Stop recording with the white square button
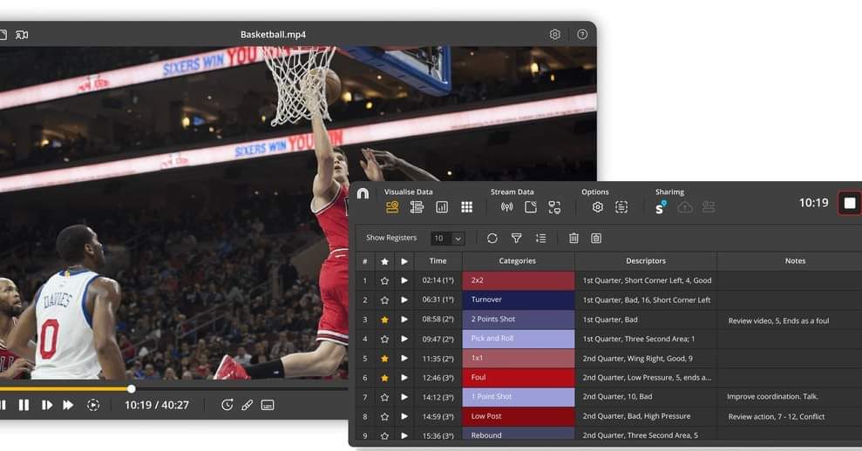This screenshot has height=451, width=862. coord(849,203)
